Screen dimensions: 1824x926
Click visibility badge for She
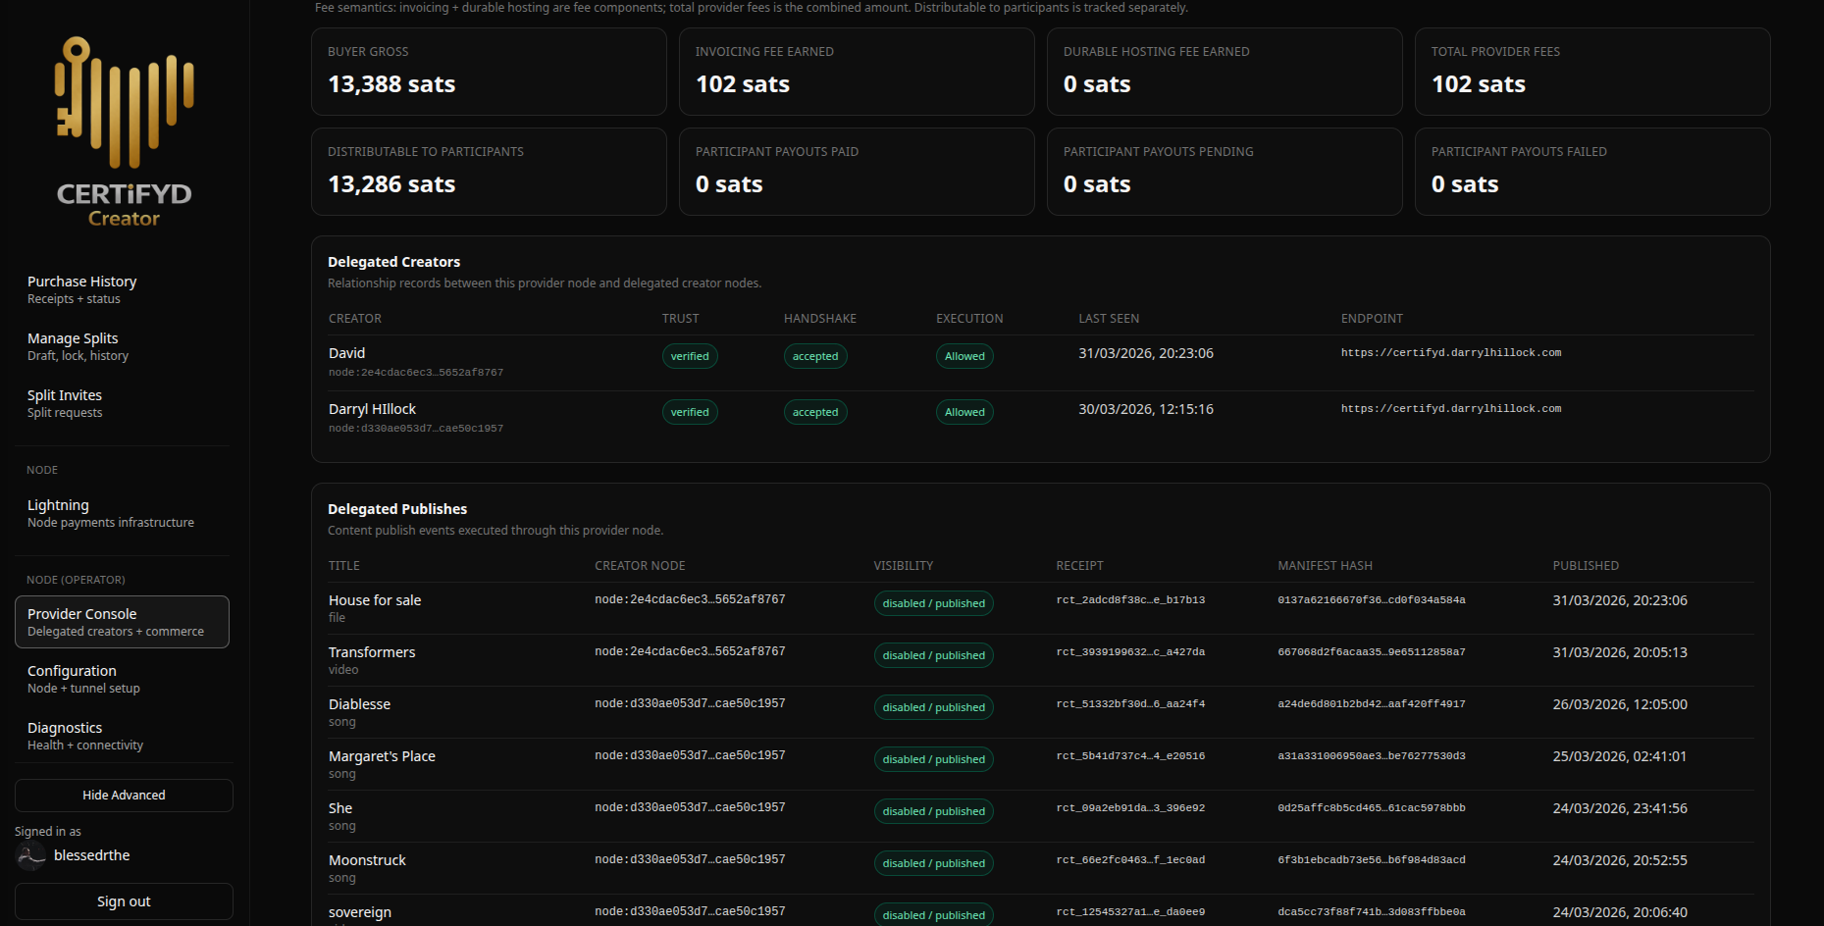pyautogui.click(x=933, y=811)
